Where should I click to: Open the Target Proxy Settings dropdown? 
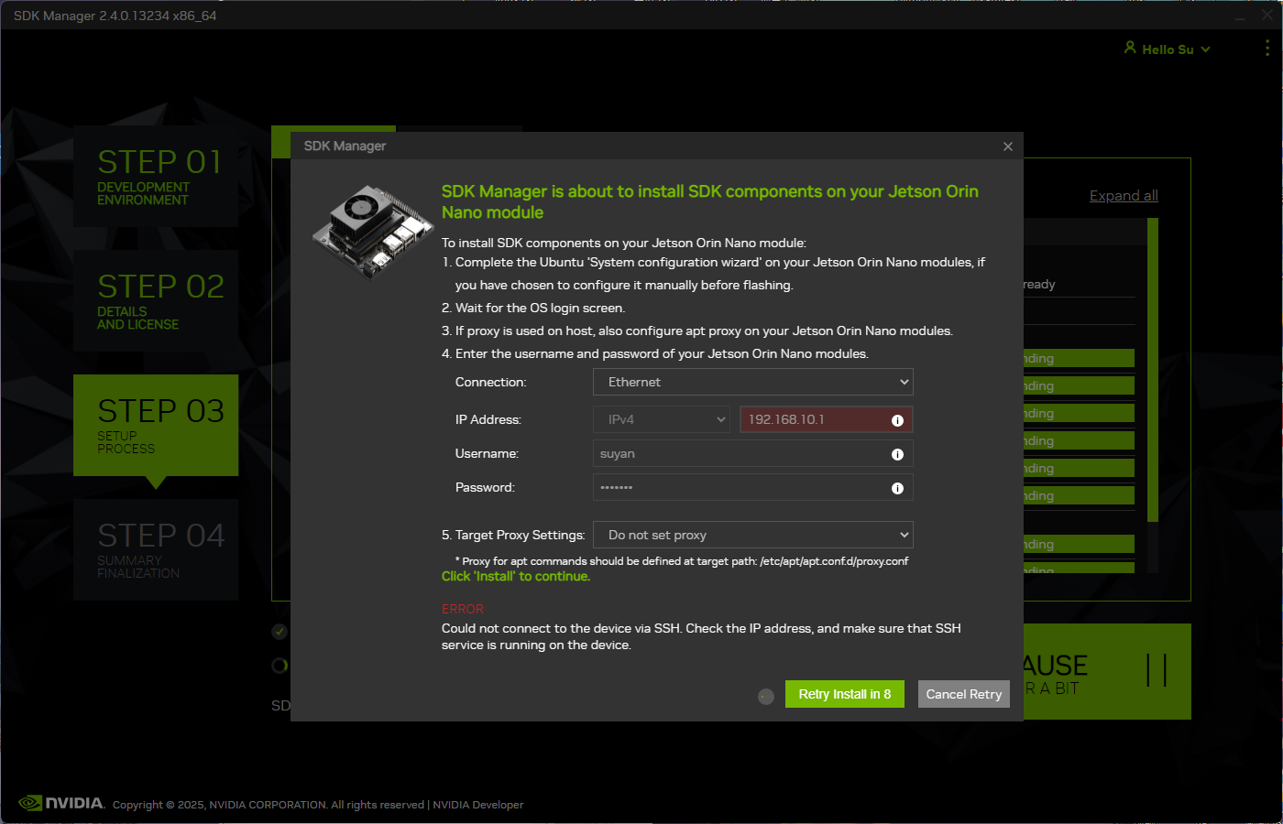coord(752,535)
